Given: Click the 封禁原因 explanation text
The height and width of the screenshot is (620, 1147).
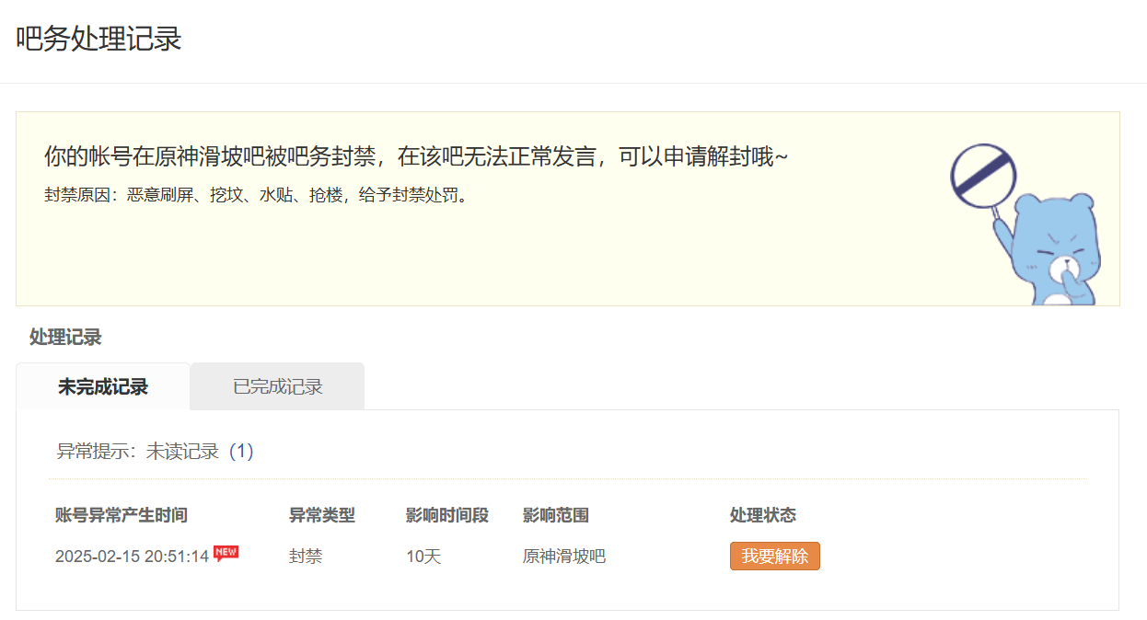Looking at the screenshot, I should click(256, 195).
